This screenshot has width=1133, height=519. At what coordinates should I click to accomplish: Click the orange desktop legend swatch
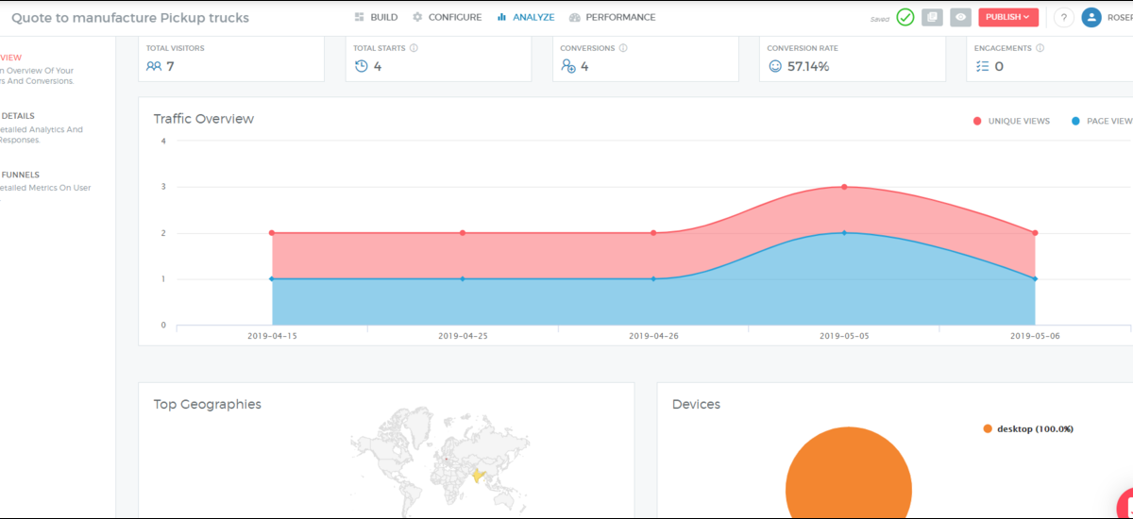(x=988, y=428)
